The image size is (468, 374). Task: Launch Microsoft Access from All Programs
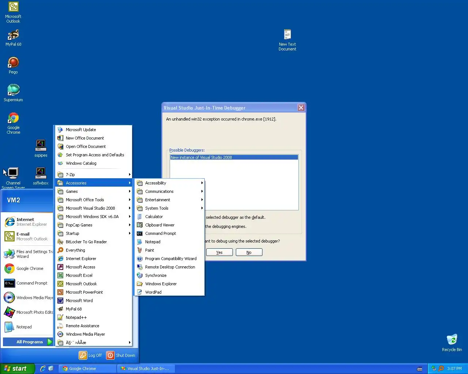[x=94, y=267]
